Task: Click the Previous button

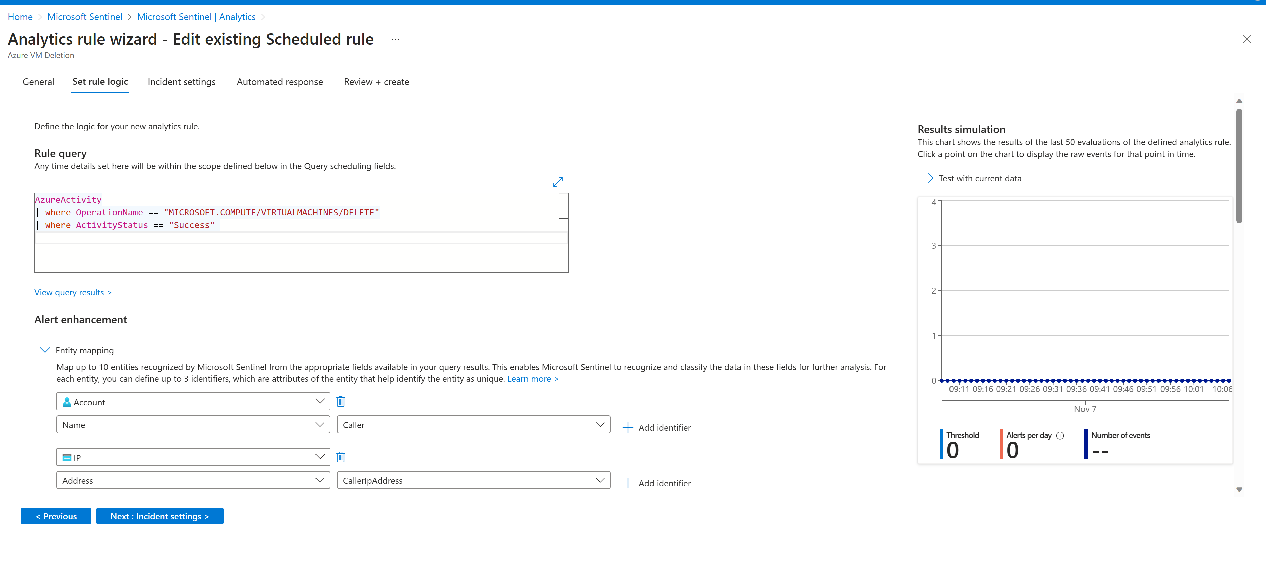Action: (55, 516)
